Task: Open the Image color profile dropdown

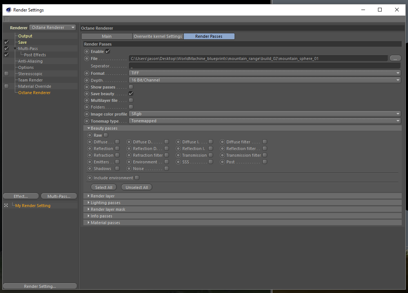Action: (265, 114)
